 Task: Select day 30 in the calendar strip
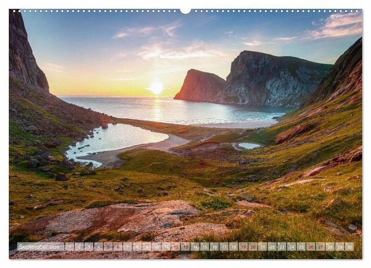point(349,247)
